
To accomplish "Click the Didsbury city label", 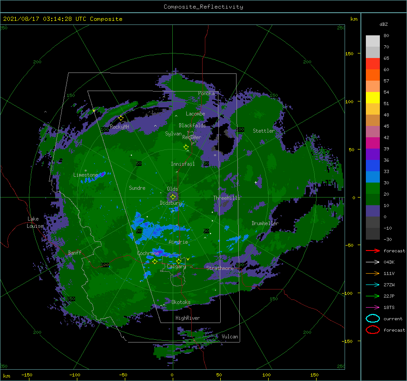I will pyautogui.click(x=171, y=203).
